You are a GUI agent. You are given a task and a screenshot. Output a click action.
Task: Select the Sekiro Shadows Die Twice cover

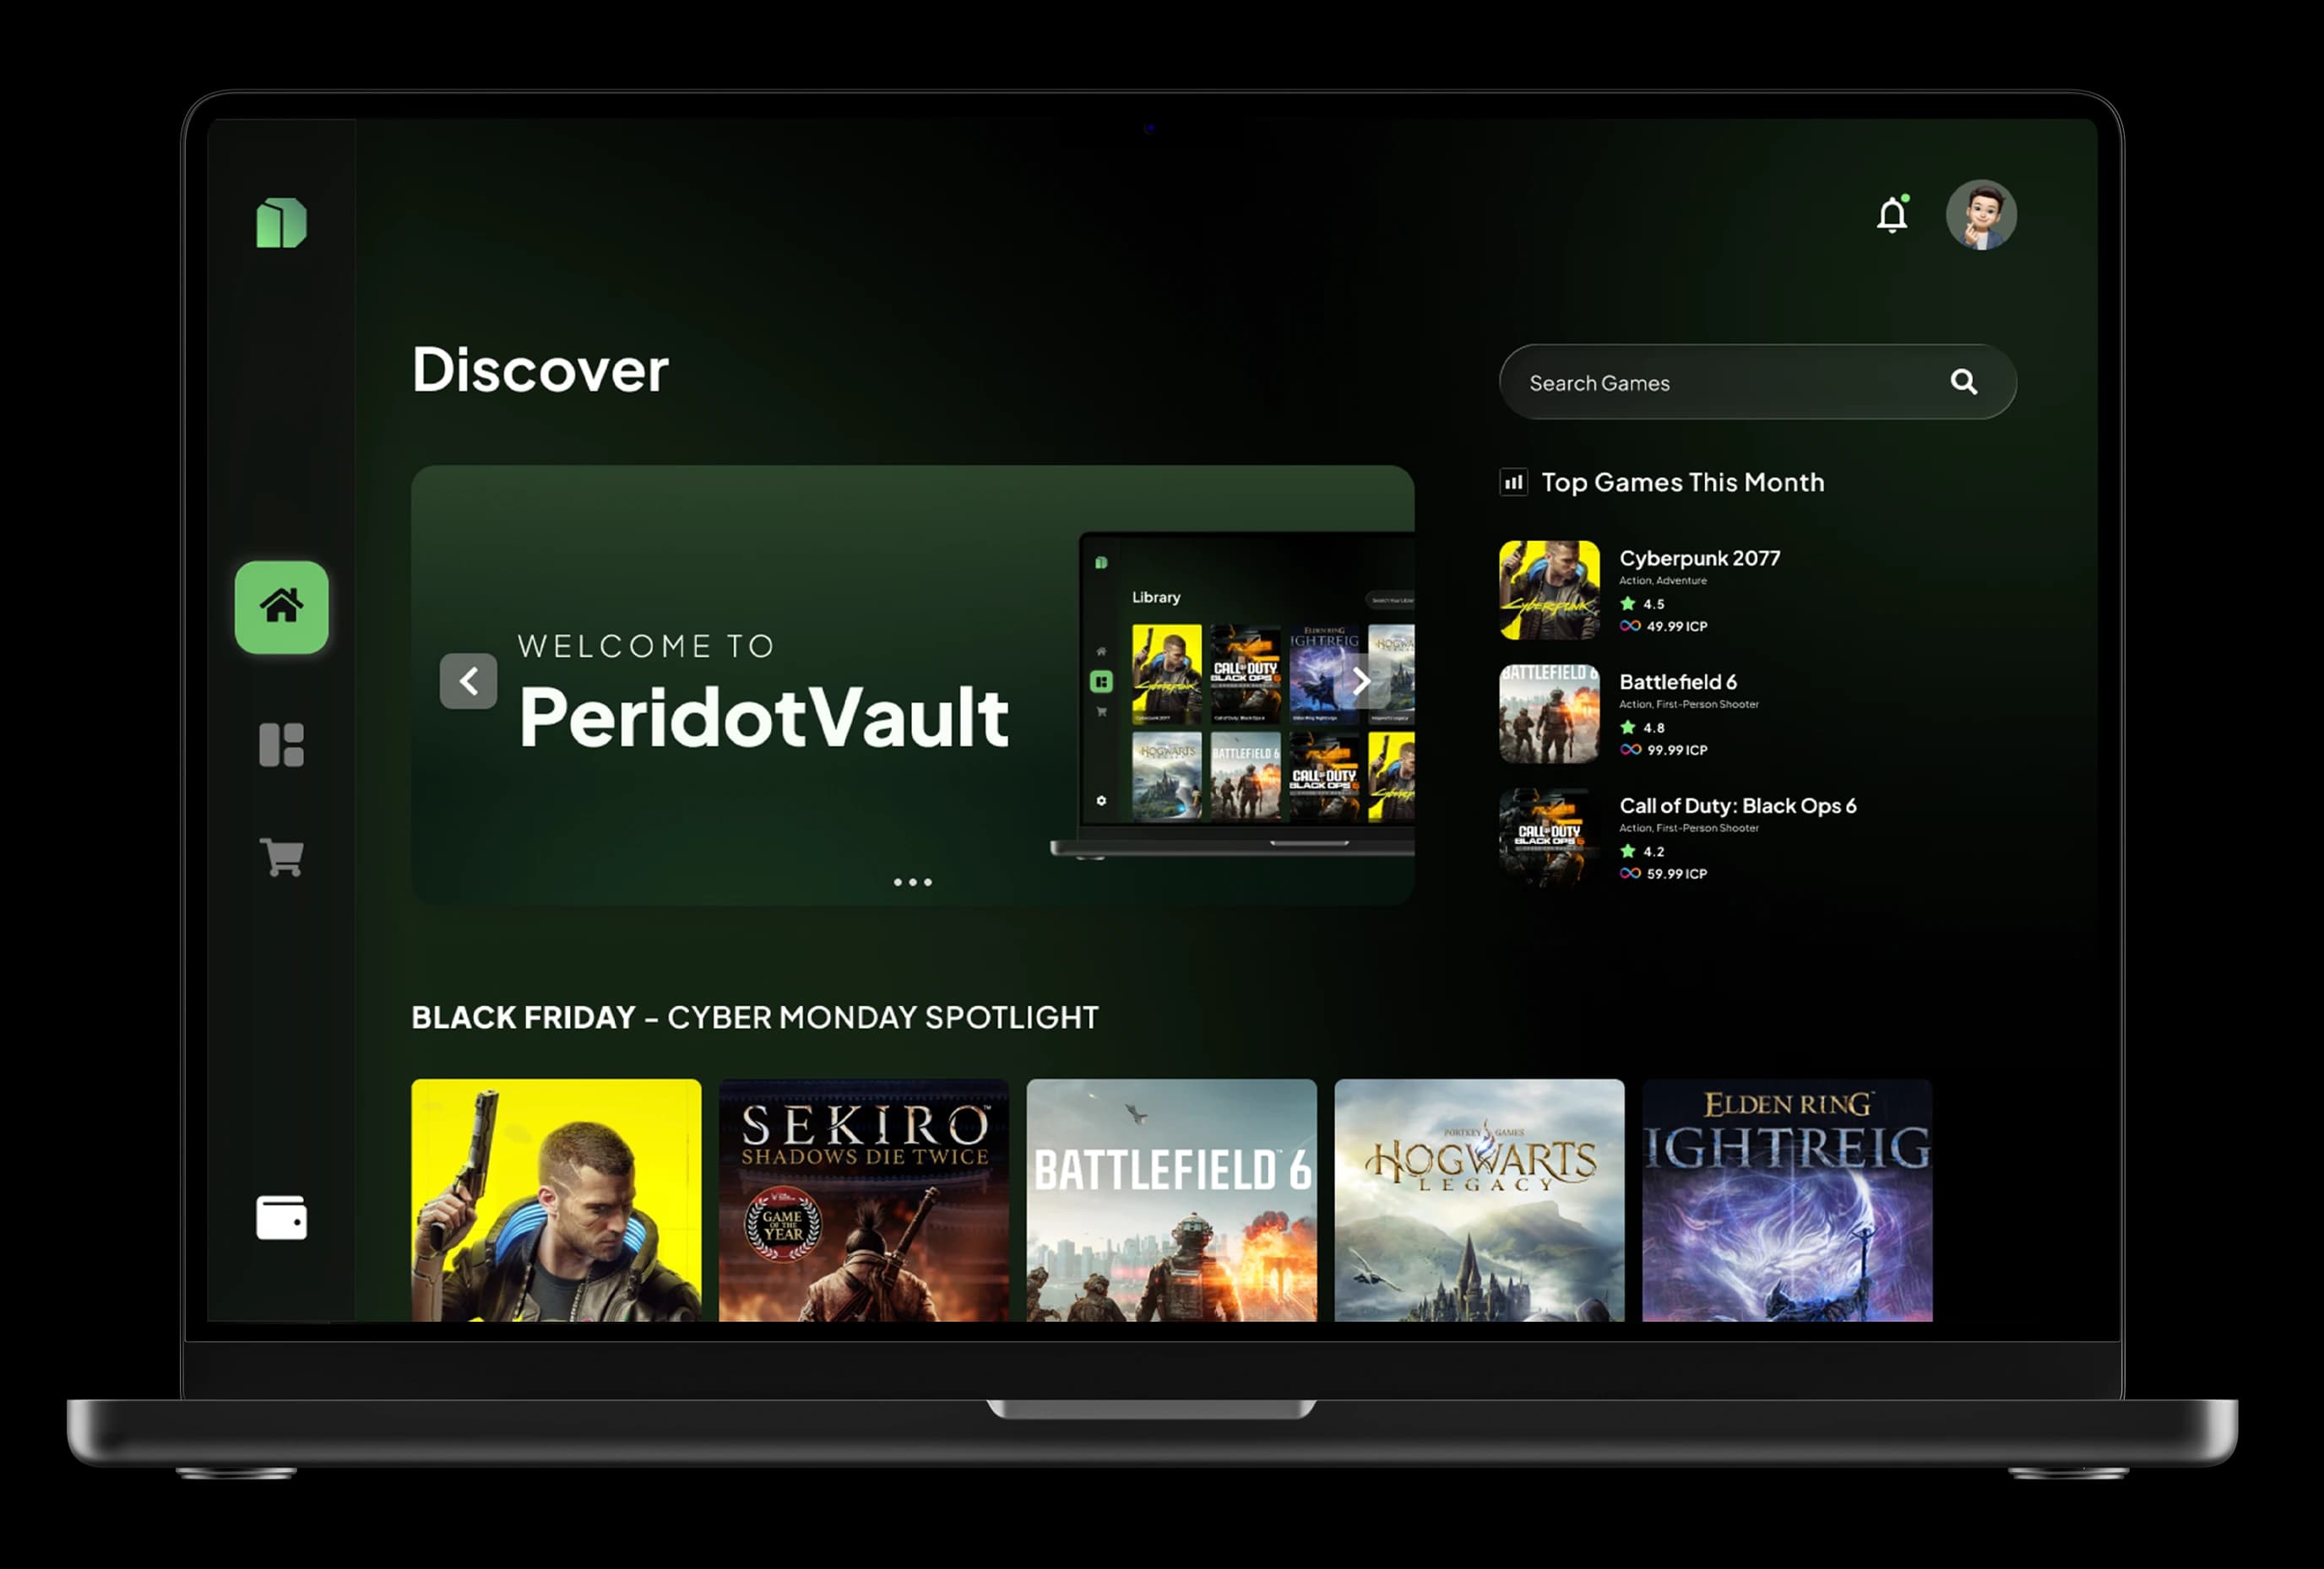pos(864,1199)
